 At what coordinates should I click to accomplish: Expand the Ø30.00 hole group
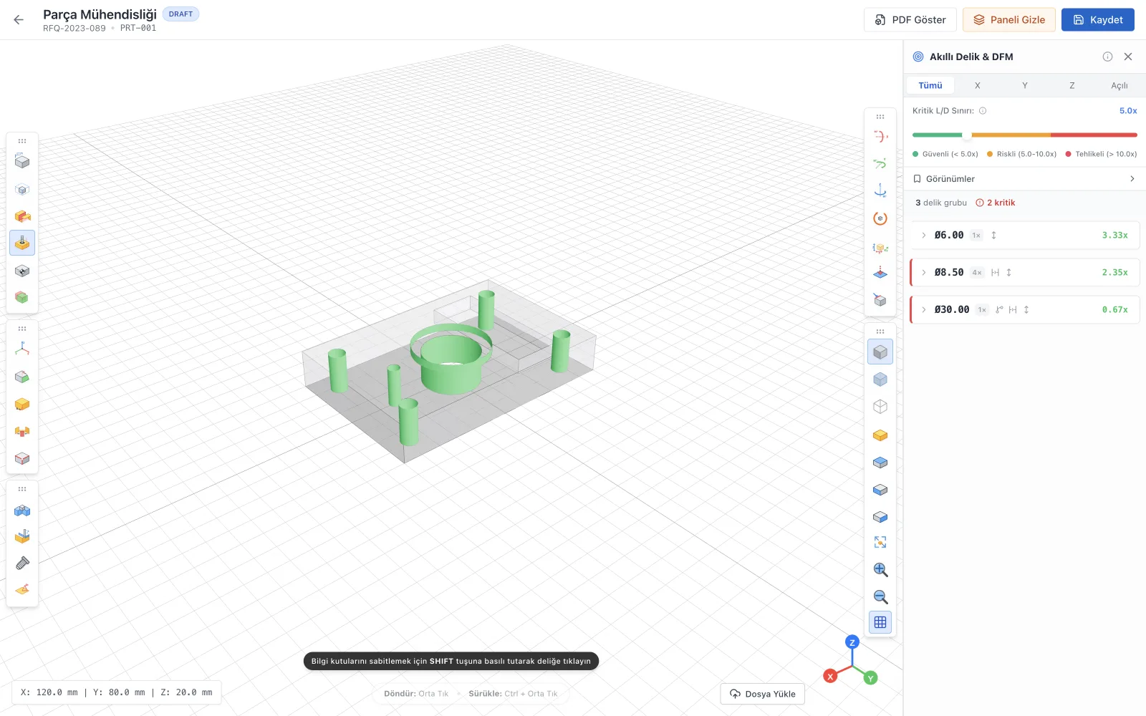click(x=924, y=309)
